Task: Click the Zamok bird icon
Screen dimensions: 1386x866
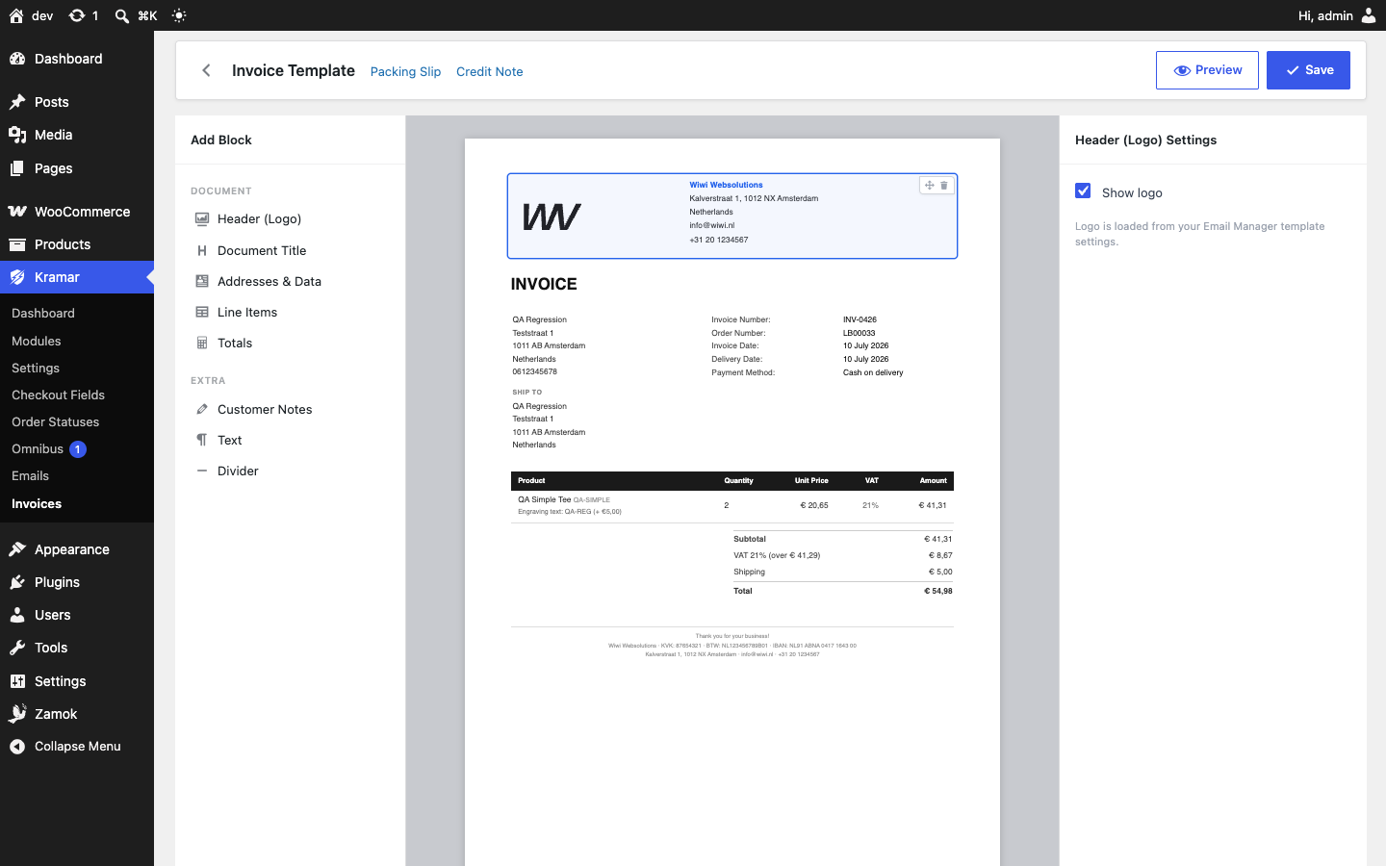Action: 17,714
